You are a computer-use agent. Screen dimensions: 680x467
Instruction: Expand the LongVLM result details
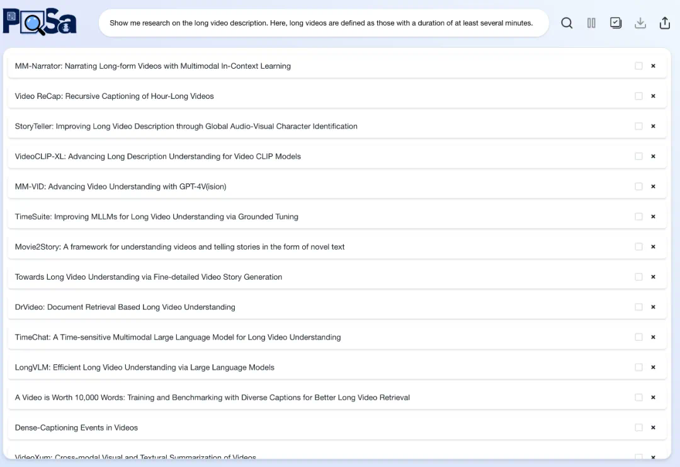pos(144,367)
